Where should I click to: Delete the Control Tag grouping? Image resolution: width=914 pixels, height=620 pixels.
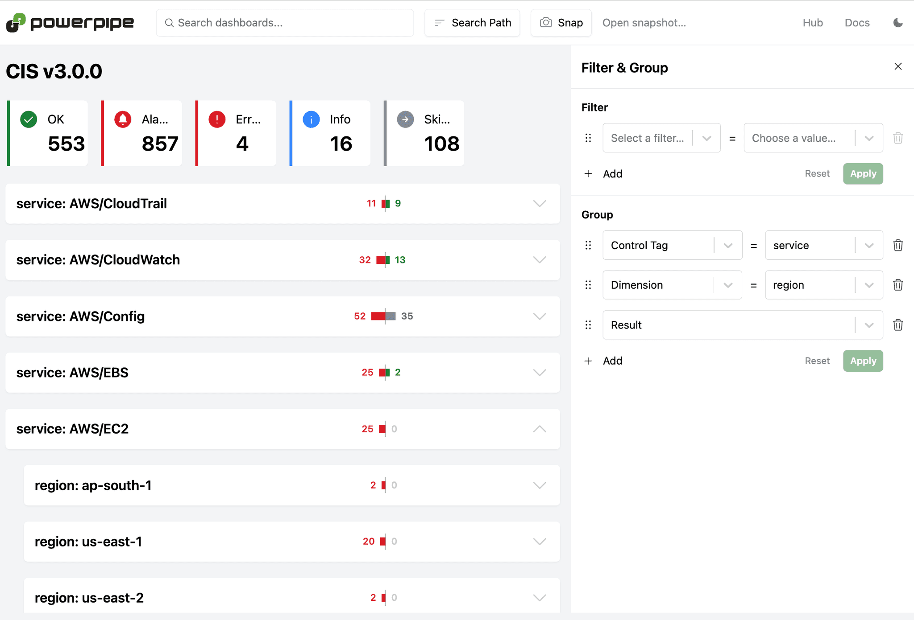pyautogui.click(x=898, y=245)
